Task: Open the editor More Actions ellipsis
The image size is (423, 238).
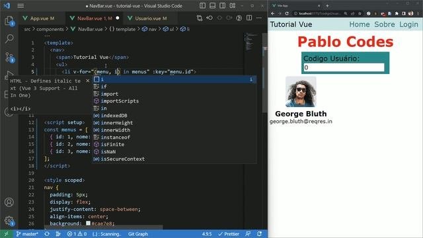Action: 259,18
